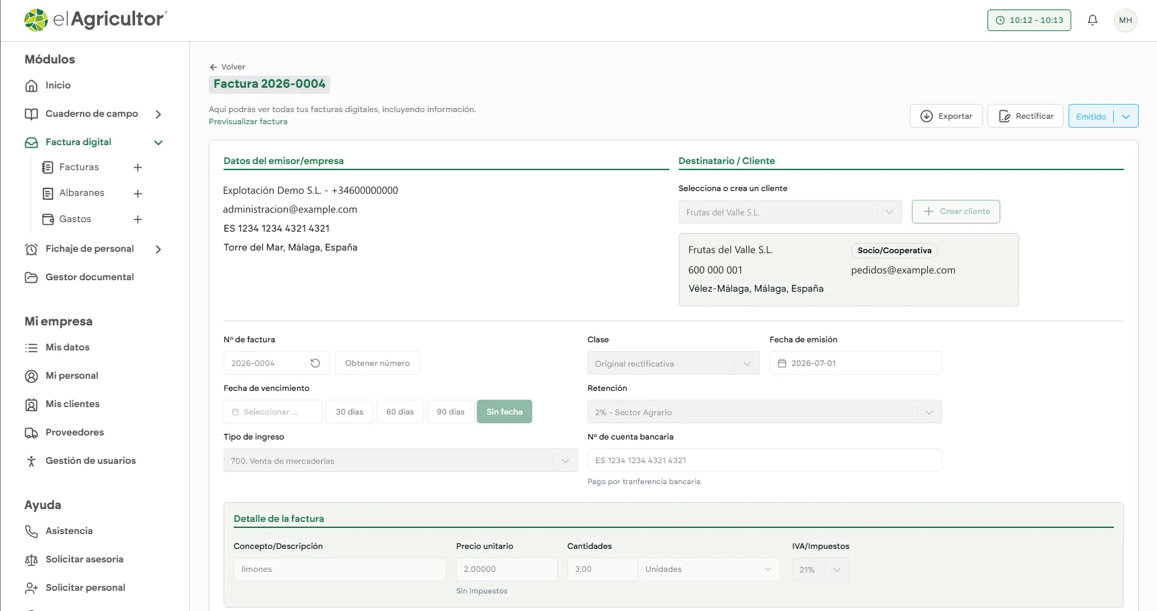This screenshot has height=611, width=1157.
Task: Open the Previsualizar factura link
Action: click(248, 122)
